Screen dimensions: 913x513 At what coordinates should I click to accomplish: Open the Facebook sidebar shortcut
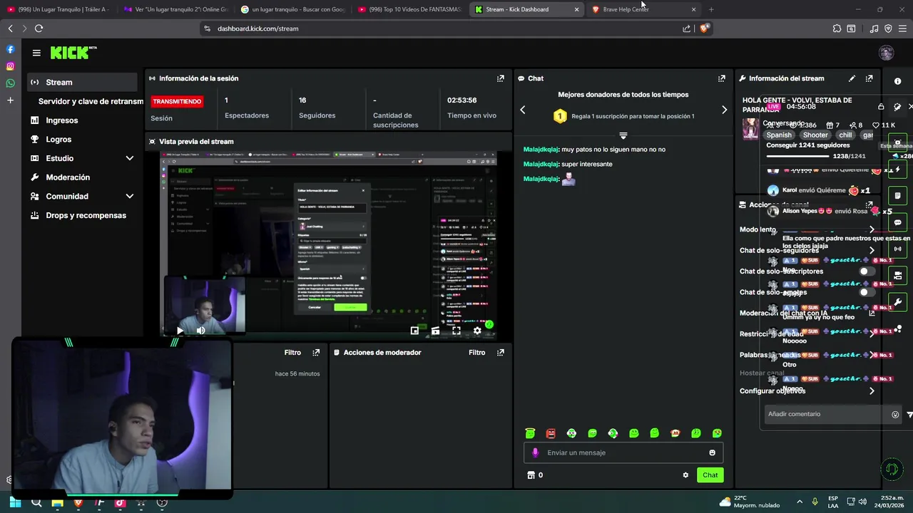click(x=10, y=49)
